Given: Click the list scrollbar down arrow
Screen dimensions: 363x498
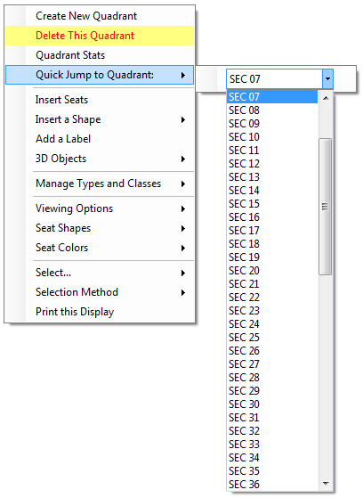Looking at the screenshot, I should click(326, 484).
